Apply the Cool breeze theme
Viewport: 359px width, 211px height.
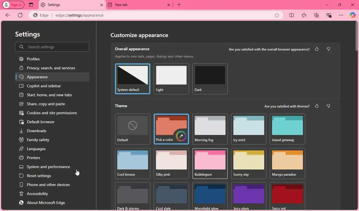pos(133,164)
